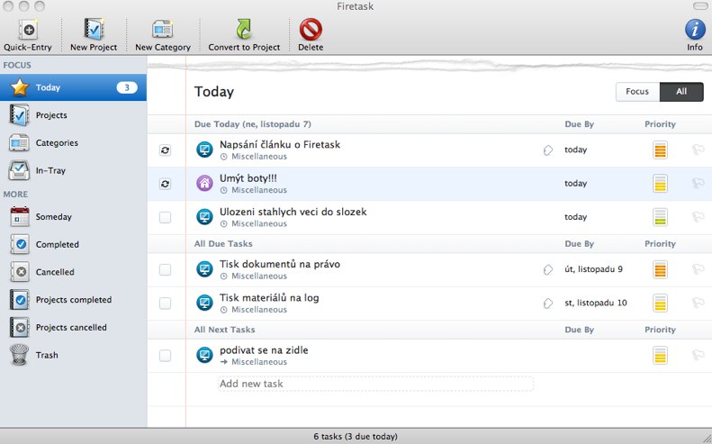This screenshot has width=712, height=444.
Task: Click Convert to Project icon
Action: pyautogui.click(x=244, y=30)
